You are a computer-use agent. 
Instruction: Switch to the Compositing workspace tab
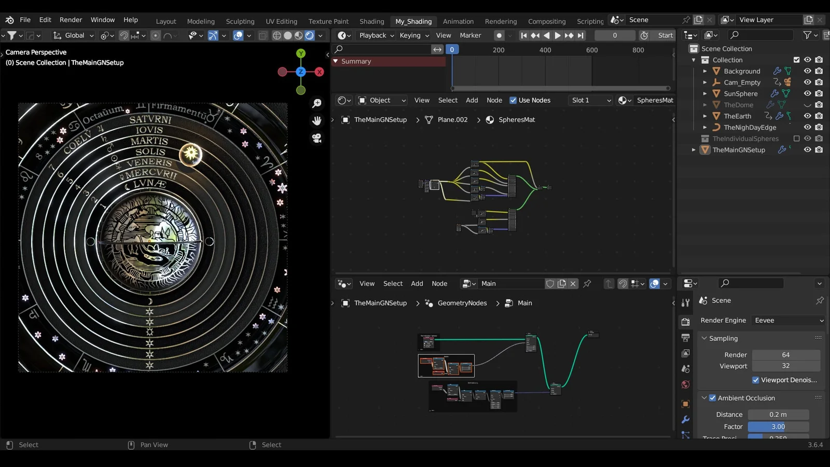coord(546,21)
